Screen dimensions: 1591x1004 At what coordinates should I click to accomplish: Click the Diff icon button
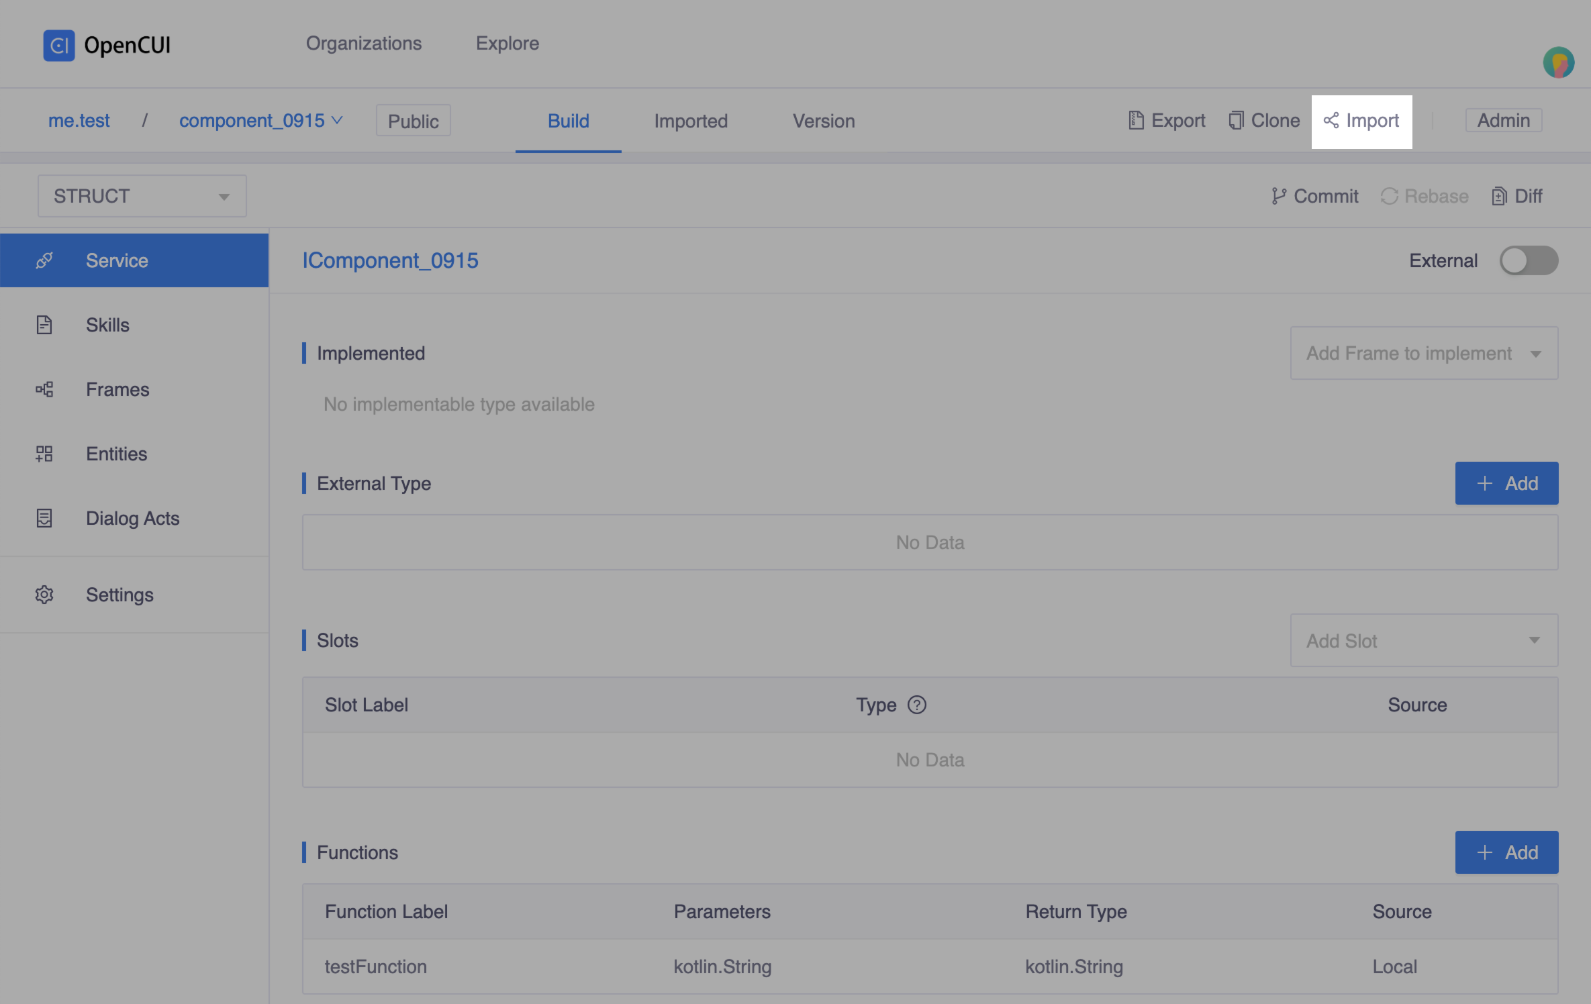[x=1518, y=195]
